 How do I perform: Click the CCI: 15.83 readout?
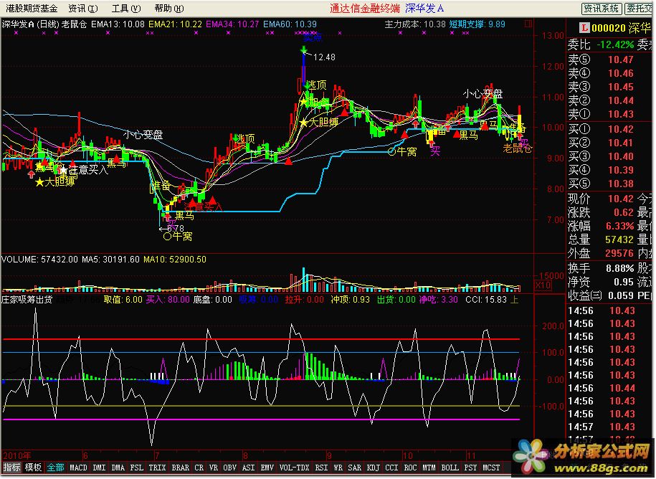[x=486, y=300]
